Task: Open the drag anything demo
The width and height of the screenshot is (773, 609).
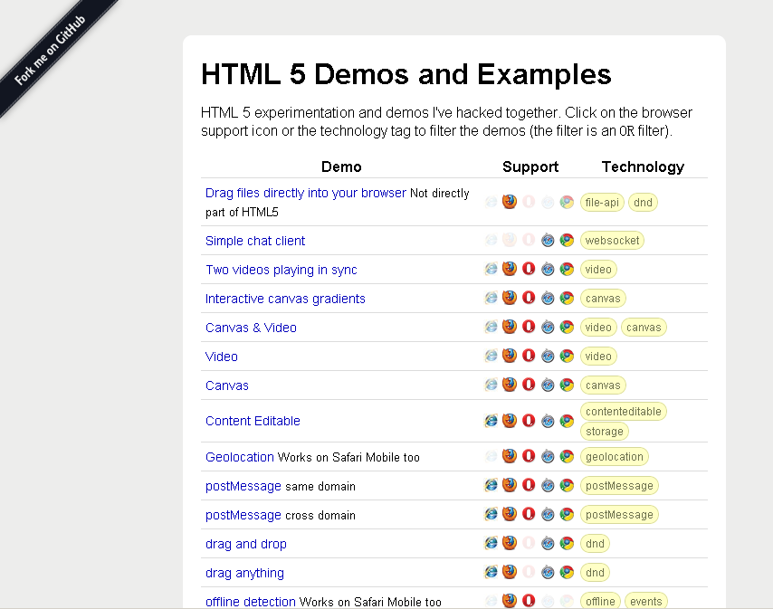Action: pyautogui.click(x=244, y=573)
